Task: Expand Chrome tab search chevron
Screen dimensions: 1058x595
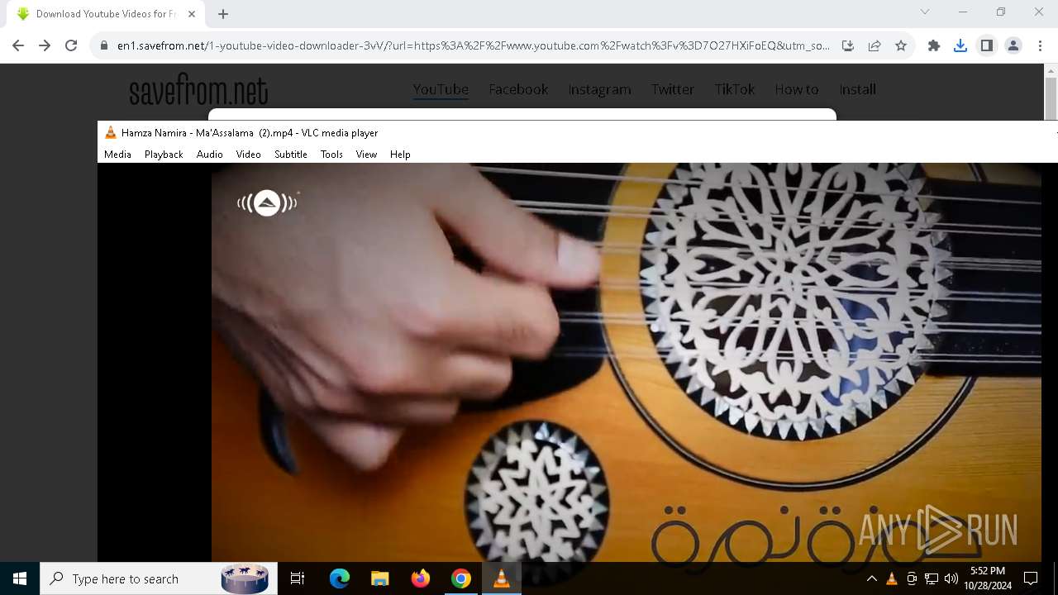Action: (925, 12)
